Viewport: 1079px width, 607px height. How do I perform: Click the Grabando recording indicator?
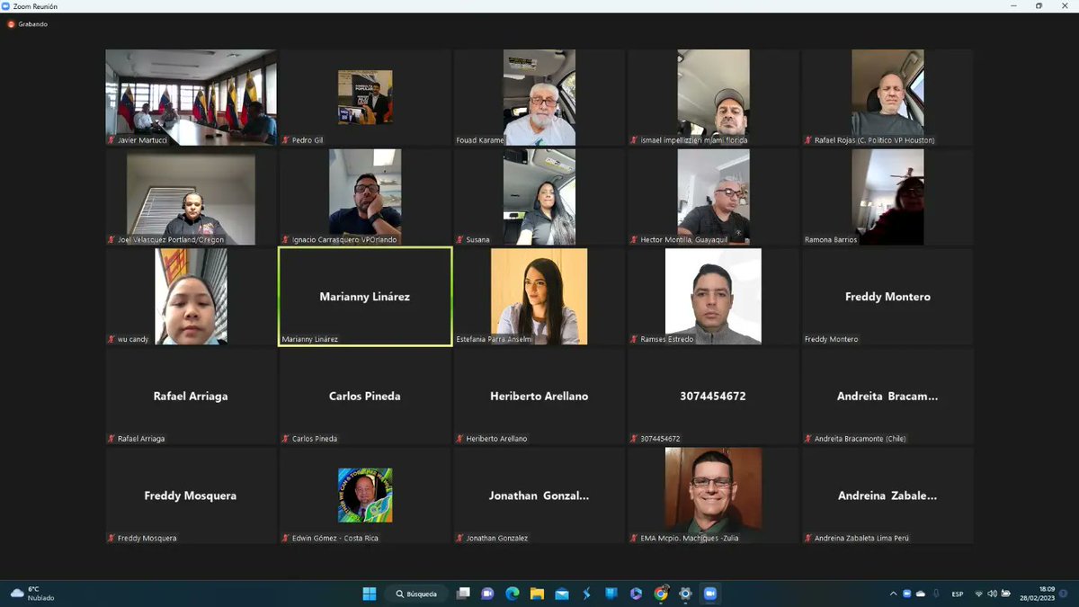27,24
